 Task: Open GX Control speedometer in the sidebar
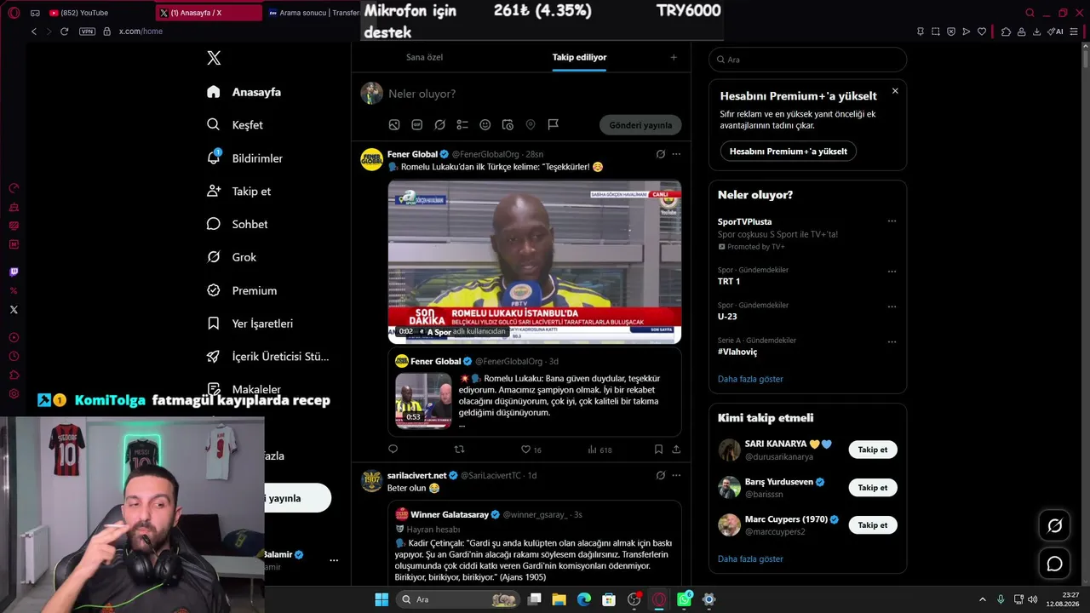(14, 188)
